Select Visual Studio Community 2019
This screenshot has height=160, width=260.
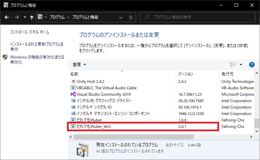point(104,94)
